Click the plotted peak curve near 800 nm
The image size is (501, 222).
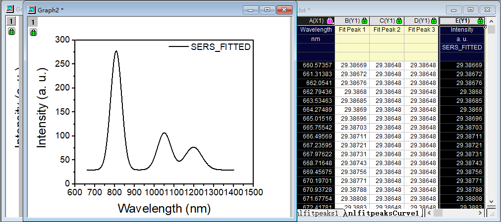[116, 51]
